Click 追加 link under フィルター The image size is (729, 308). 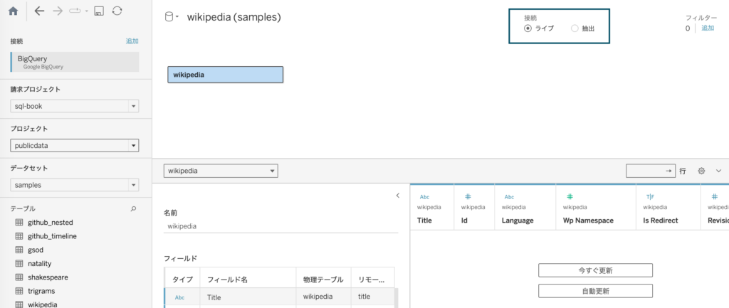(x=708, y=28)
